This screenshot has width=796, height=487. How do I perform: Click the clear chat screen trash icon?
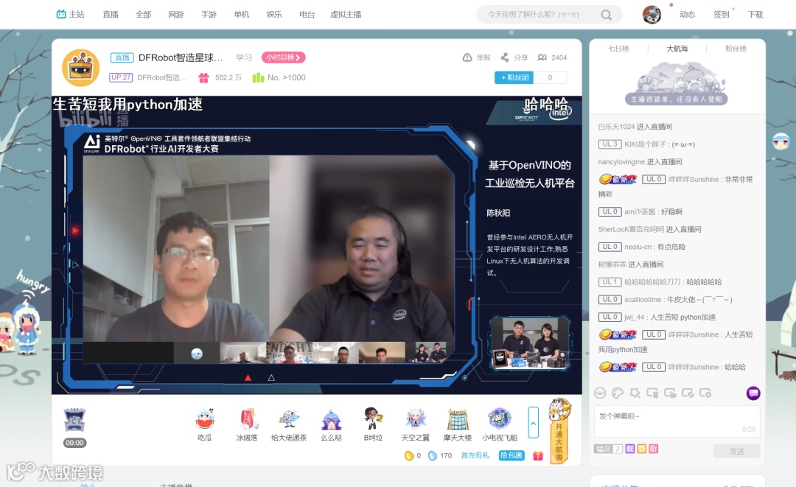click(652, 393)
